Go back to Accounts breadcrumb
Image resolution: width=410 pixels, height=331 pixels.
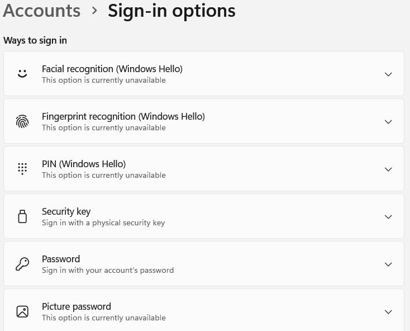pyautogui.click(x=41, y=11)
